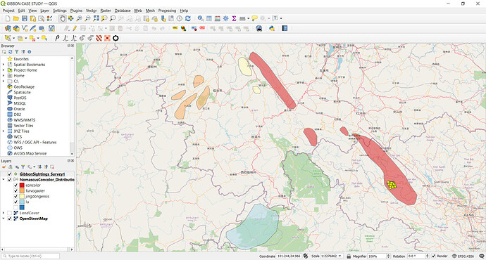Select the OpenStreetMap layer

(x=34, y=219)
